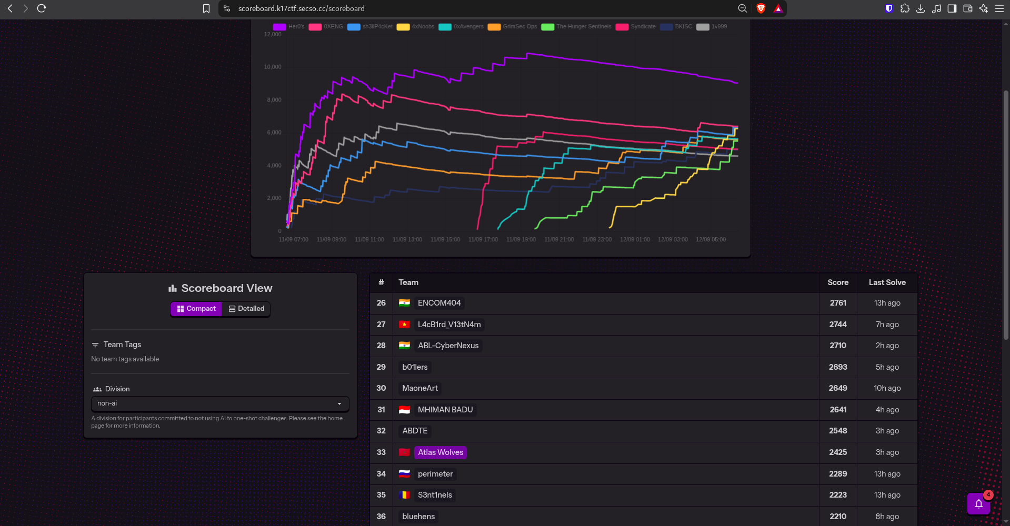Select the MaoneArt team name
Image resolution: width=1010 pixels, height=526 pixels.
coord(420,388)
